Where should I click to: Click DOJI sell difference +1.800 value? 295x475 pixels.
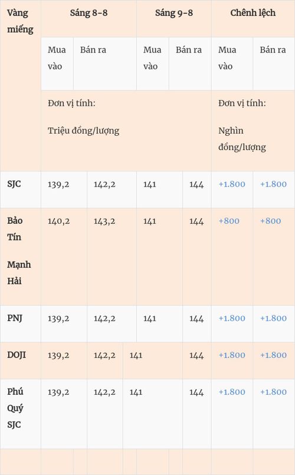click(273, 355)
